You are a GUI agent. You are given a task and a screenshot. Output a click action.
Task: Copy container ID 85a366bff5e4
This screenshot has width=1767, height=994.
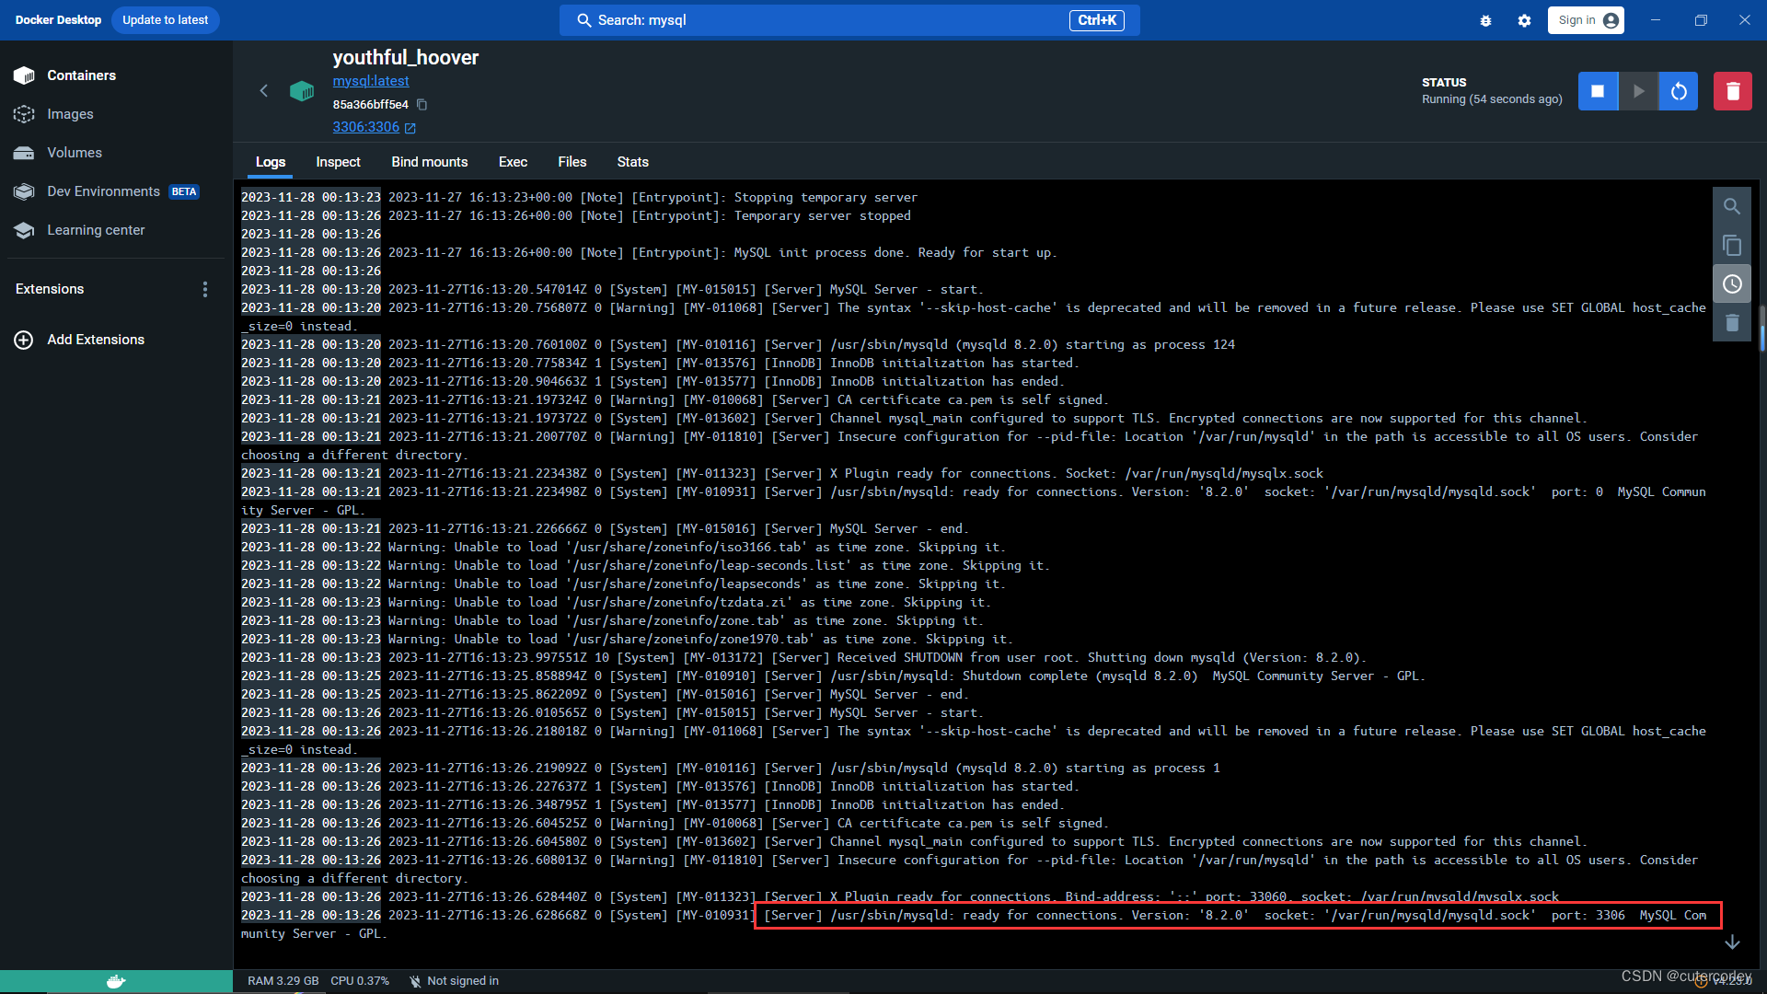tap(422, 105)
